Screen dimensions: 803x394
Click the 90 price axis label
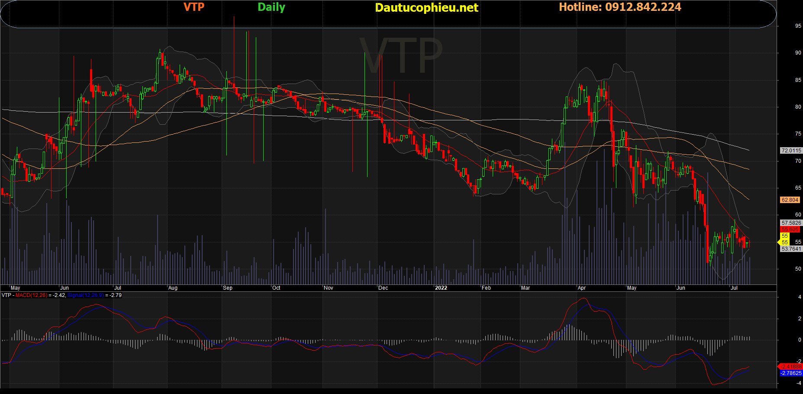coord(798,53)
